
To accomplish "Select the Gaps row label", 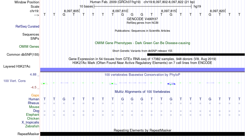I will [35, 95].
